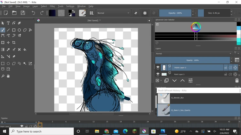Open Layers panel blend mode dropdown
The image size is (241, 135).
(193, 54)
